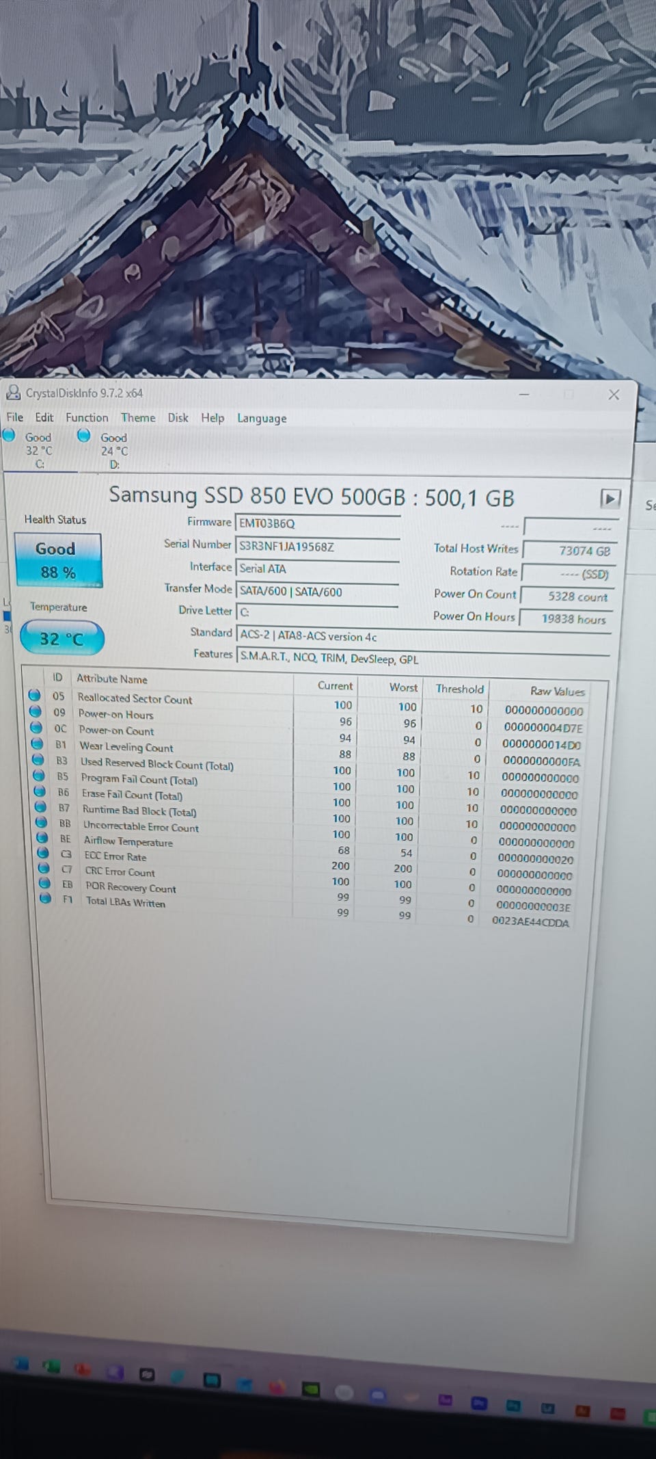Open the Theme menu
Screen dimensions: 656x1459
[138, 417]
